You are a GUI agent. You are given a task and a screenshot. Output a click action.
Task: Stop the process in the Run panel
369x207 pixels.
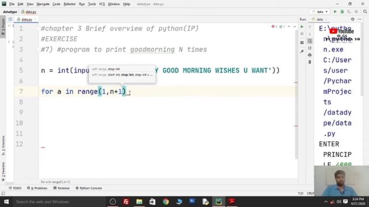pos(302,34)
